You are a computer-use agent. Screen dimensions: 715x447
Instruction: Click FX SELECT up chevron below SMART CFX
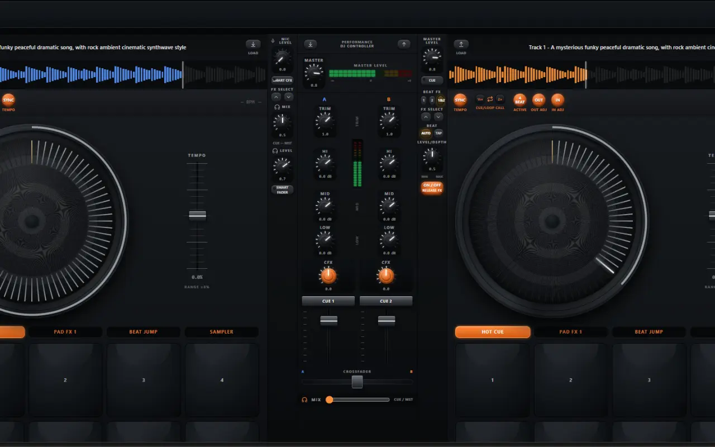276,97
